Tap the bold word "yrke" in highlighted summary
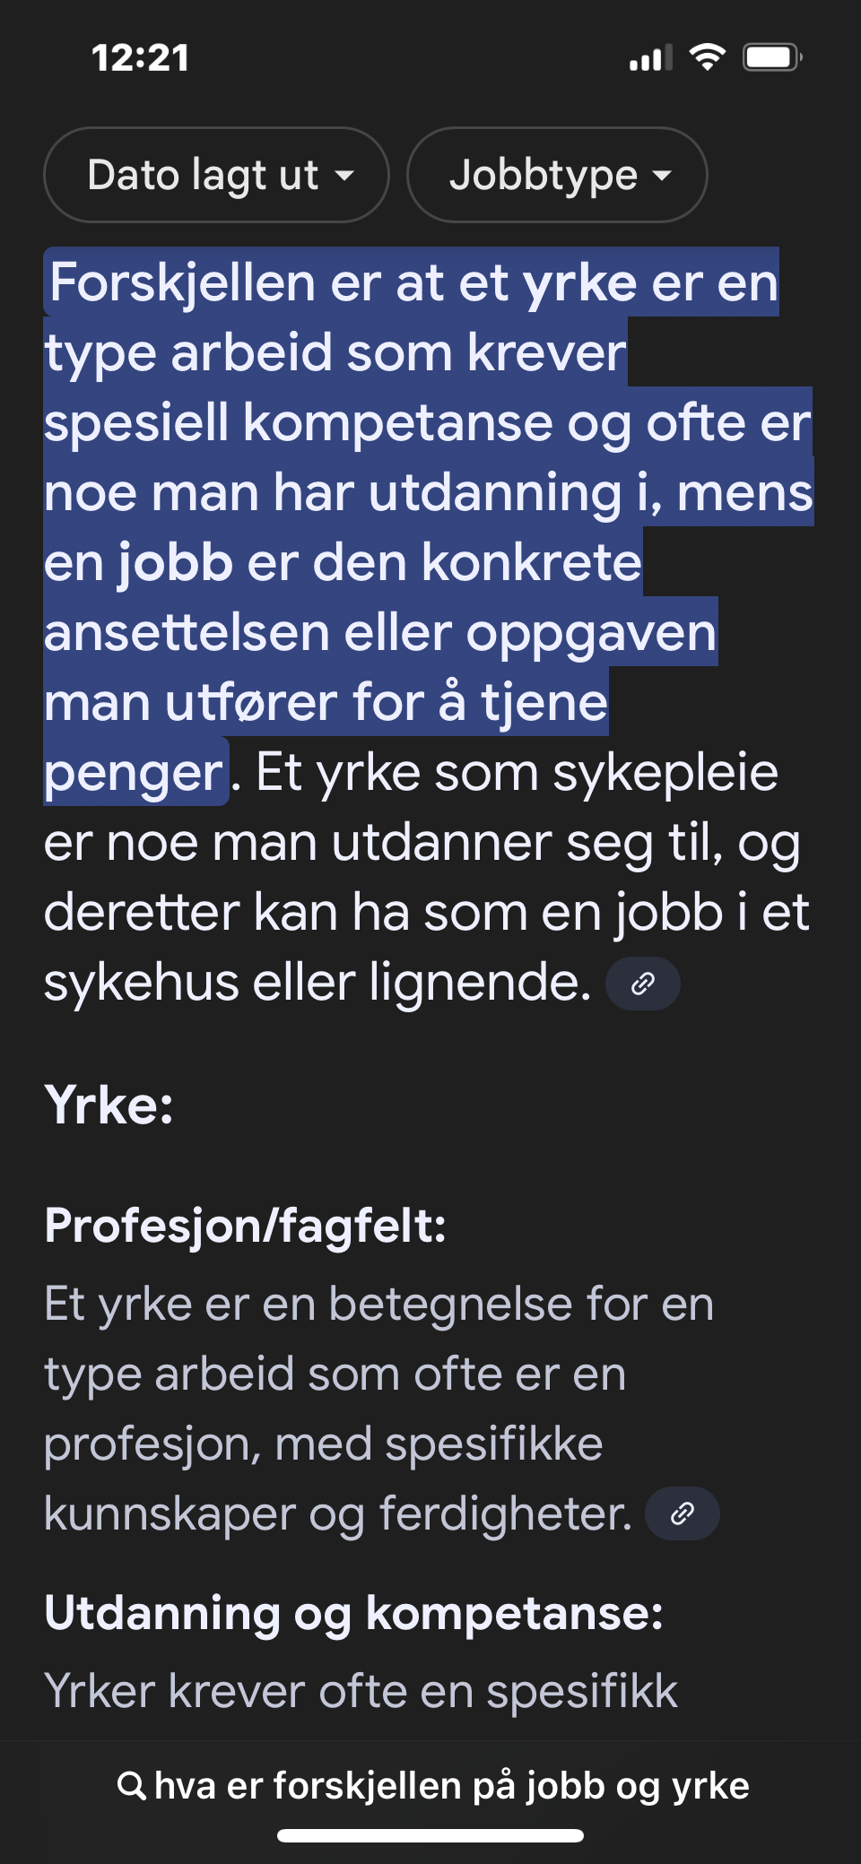 (x=579, y=283)
